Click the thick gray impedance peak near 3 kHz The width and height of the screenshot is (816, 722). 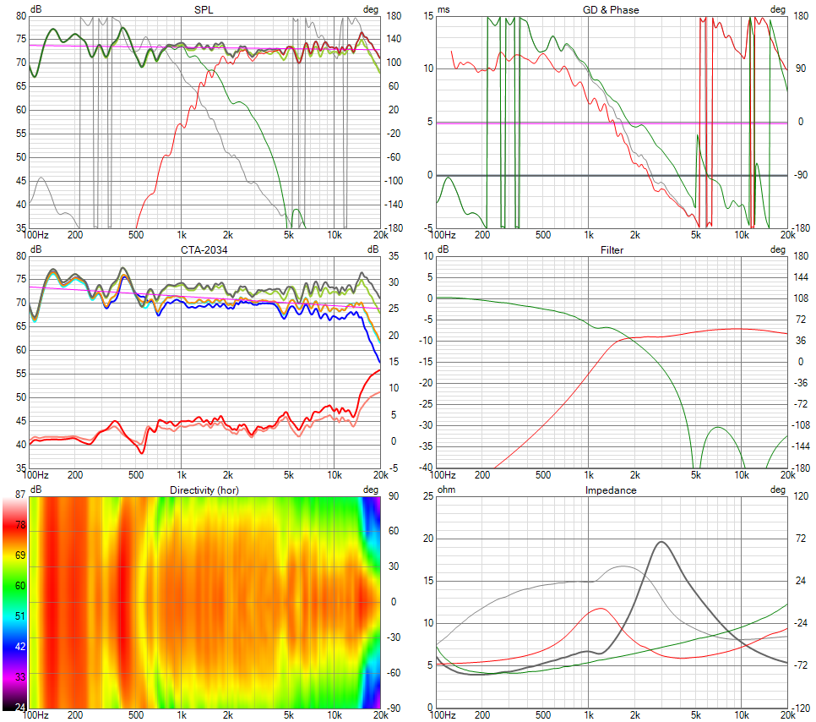[x=661, y=542]
